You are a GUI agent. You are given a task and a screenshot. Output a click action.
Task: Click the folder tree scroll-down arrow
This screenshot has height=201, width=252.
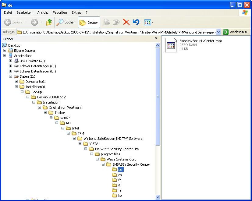click(158, 197)
